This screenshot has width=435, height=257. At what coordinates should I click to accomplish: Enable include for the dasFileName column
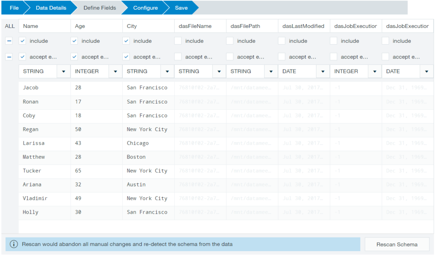pos(178,41)
